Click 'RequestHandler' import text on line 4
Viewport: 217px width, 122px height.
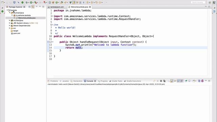pyautogui.click(x=130, y=19)
